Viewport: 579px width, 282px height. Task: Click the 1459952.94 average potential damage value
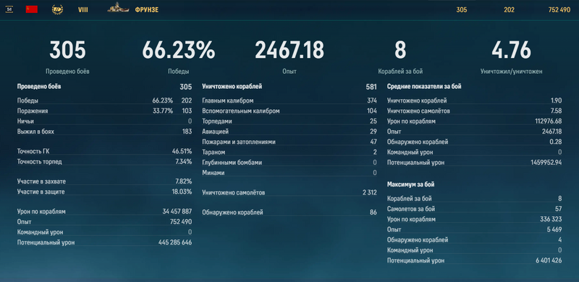tap(546, 163)
